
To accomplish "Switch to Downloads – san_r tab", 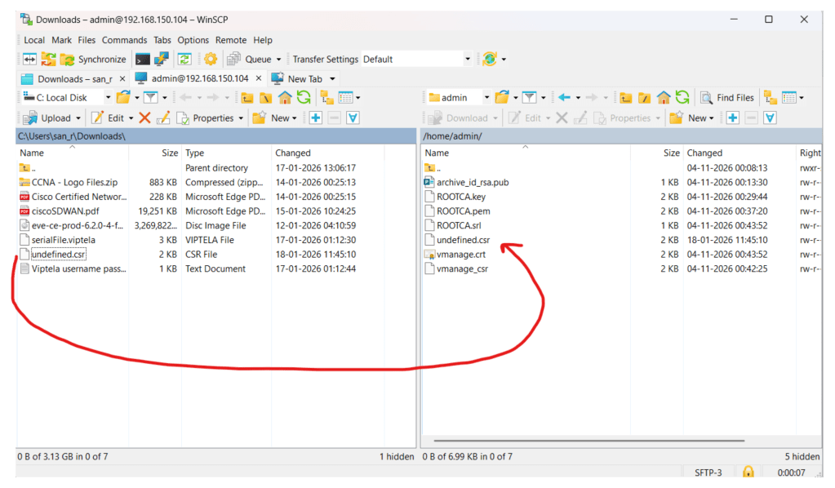I will point(73,78).
